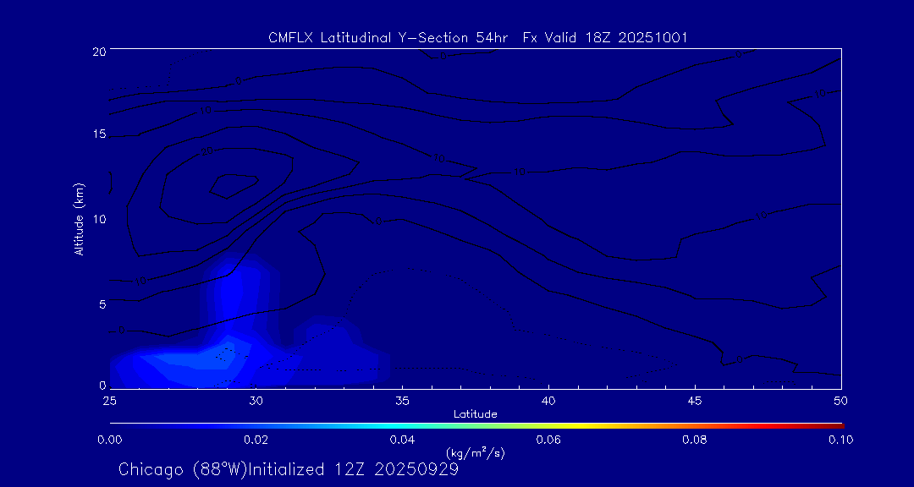
Task: Select latitude axis tick label '30'
Action: pos(256,401)
